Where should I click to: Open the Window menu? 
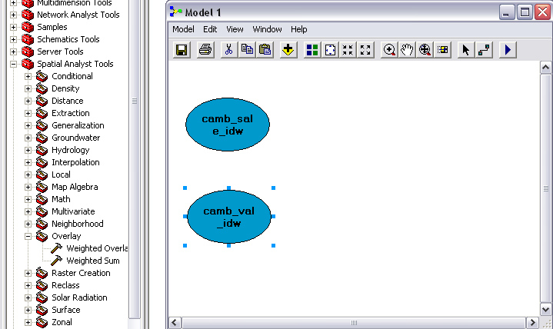[267, 29]
